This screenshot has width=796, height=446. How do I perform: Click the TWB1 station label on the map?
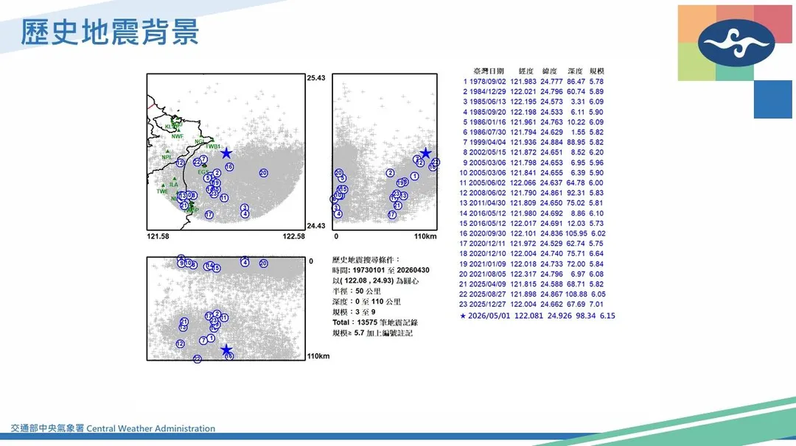(213, 146)
